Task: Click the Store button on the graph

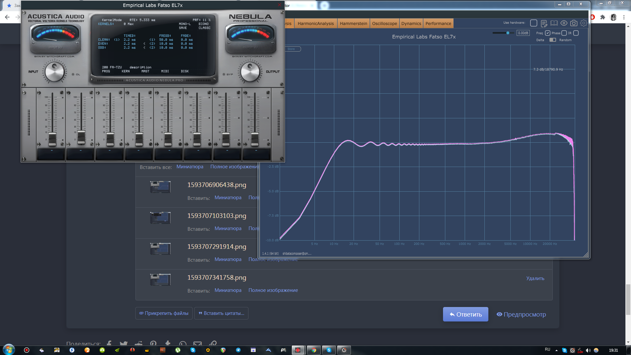Action: click(292, 49)
